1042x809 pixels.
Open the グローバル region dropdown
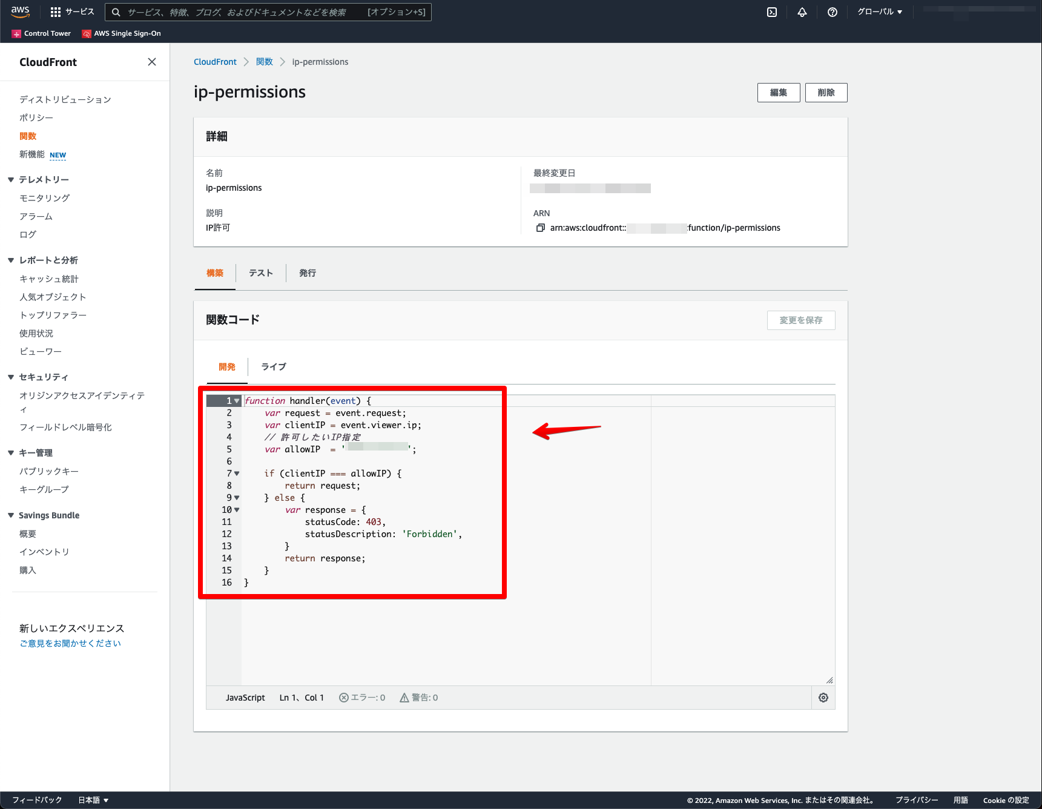(x=880, y=12)
